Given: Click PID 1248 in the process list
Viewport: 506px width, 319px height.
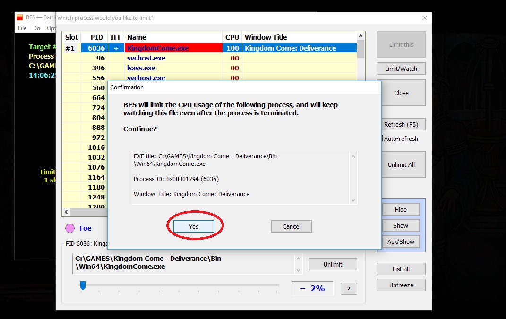Looking at the screenshot, I should [x=96, y=197].
